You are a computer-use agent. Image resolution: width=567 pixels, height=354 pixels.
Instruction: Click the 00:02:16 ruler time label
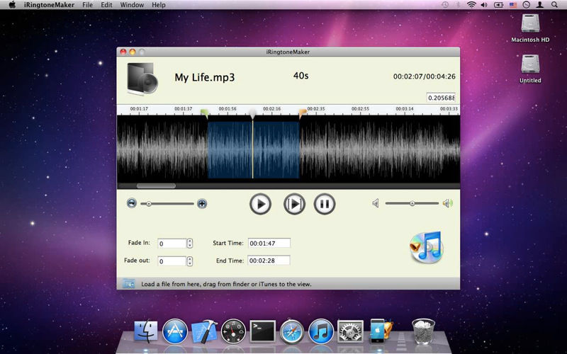tap(271, 109)
